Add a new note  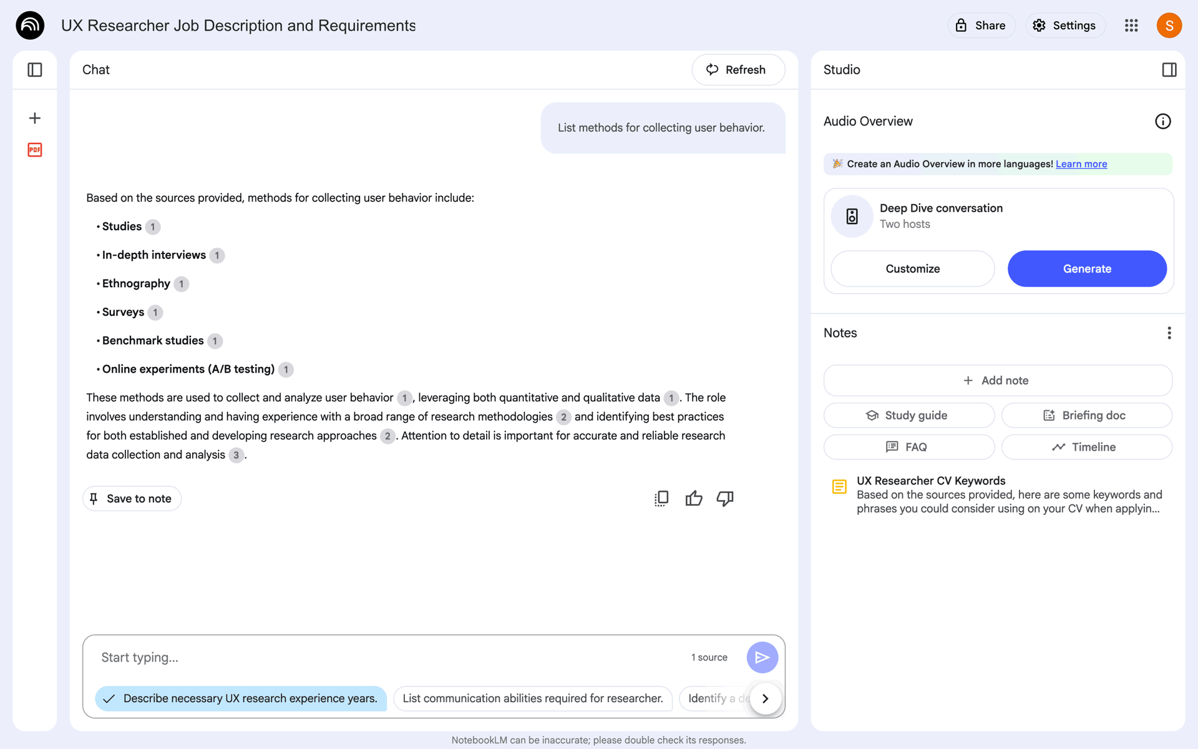pos(998,381)
